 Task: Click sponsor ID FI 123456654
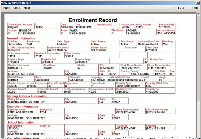coord(27,33)
